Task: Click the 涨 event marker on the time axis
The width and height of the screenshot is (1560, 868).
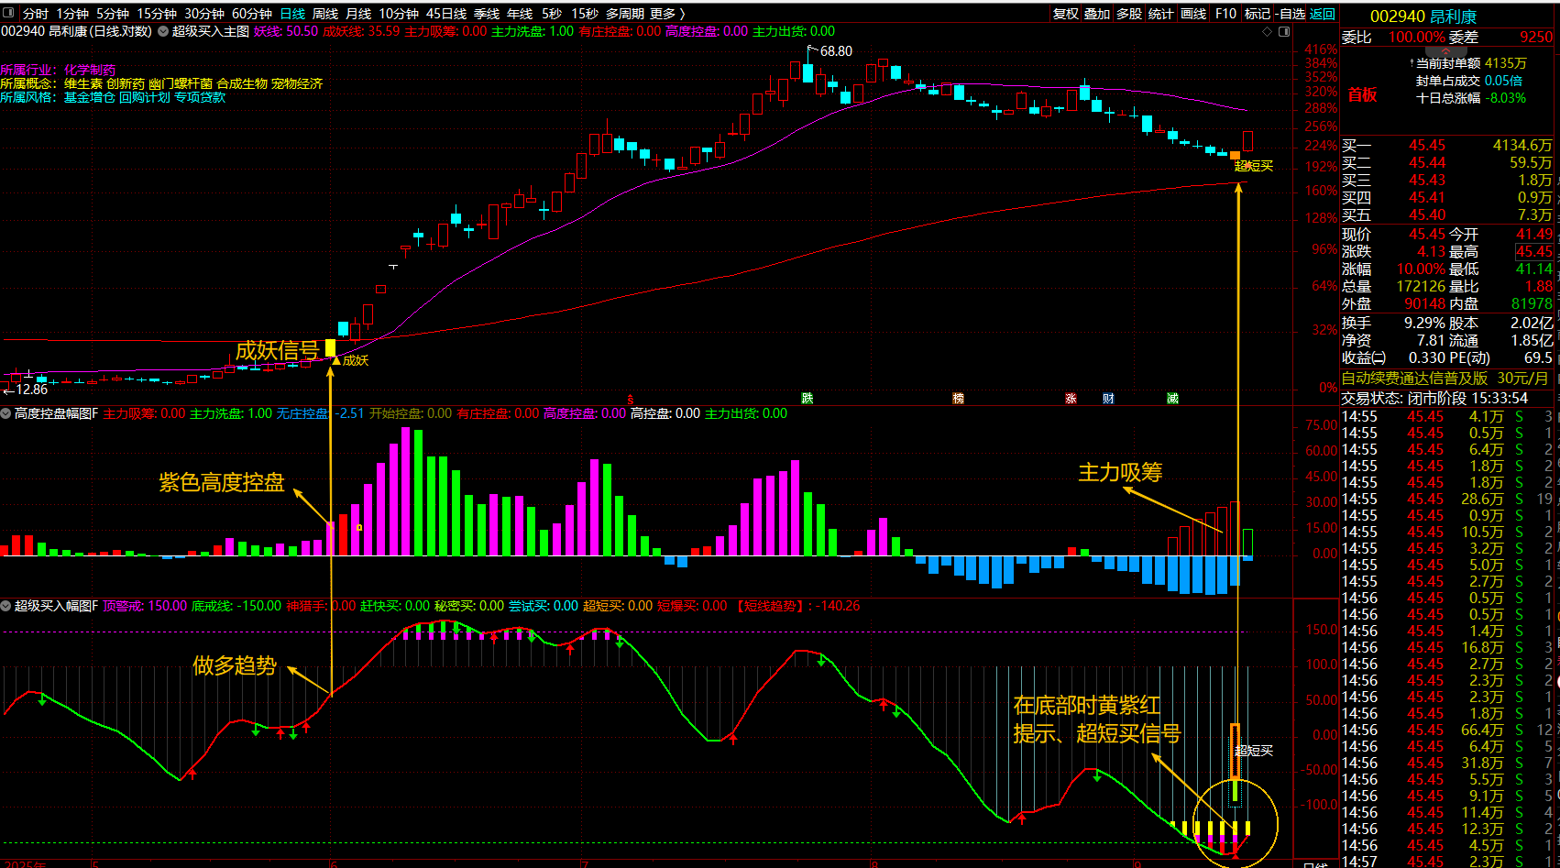Action: 1071,398
